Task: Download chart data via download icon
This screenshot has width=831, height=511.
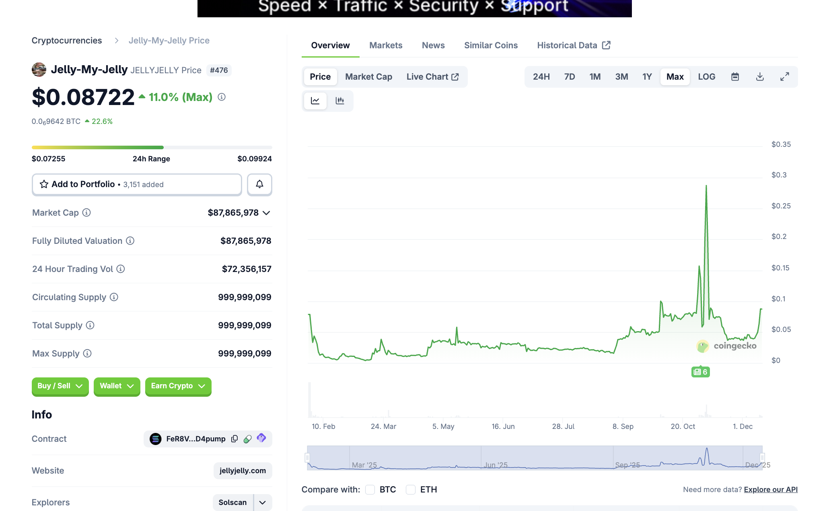Action: point(760,77)
